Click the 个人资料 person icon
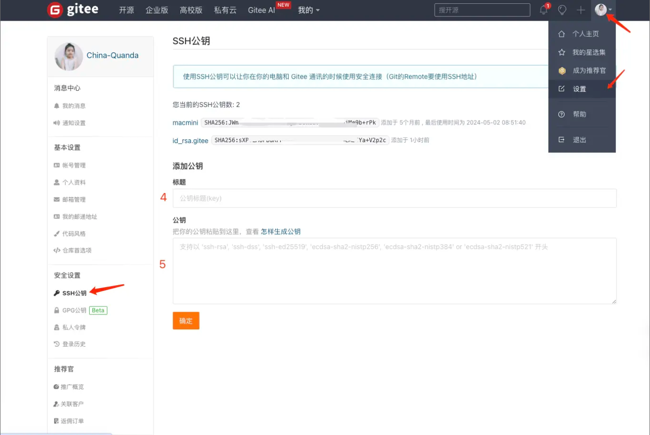The width and height of the screenshot is (650, 435). 56,182
